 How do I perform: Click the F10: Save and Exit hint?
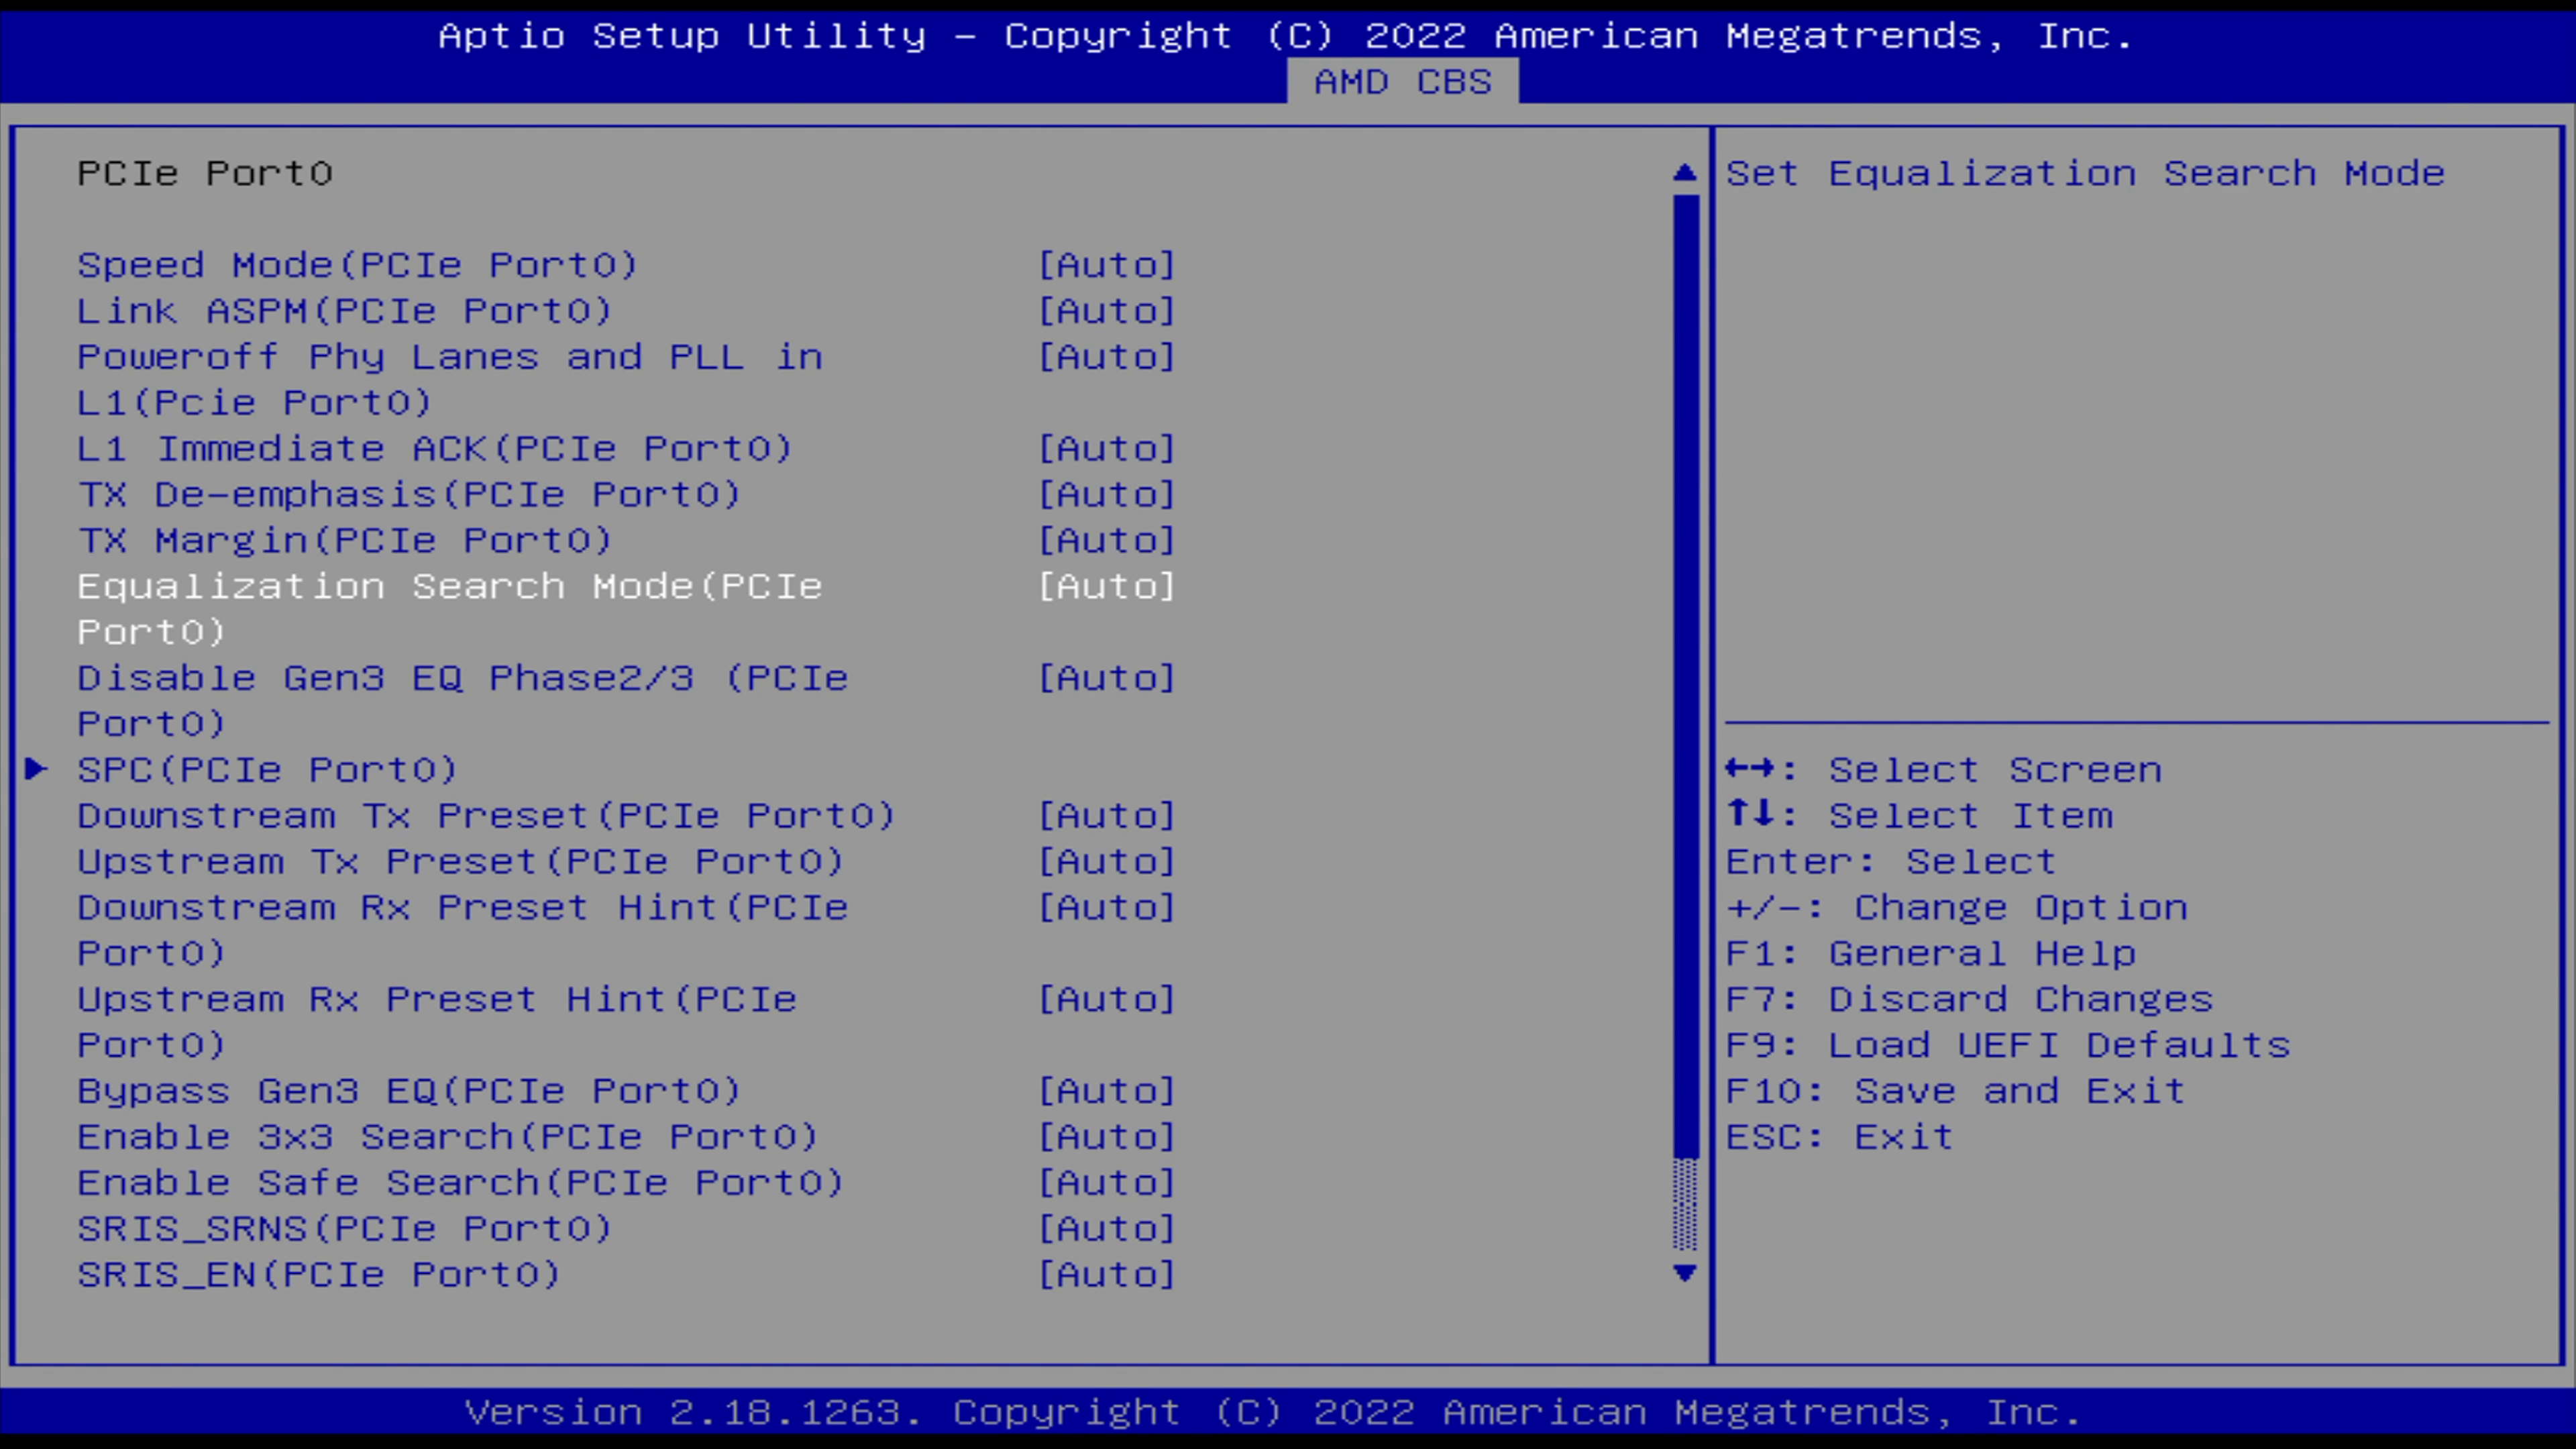[x=1956, y=1091]
